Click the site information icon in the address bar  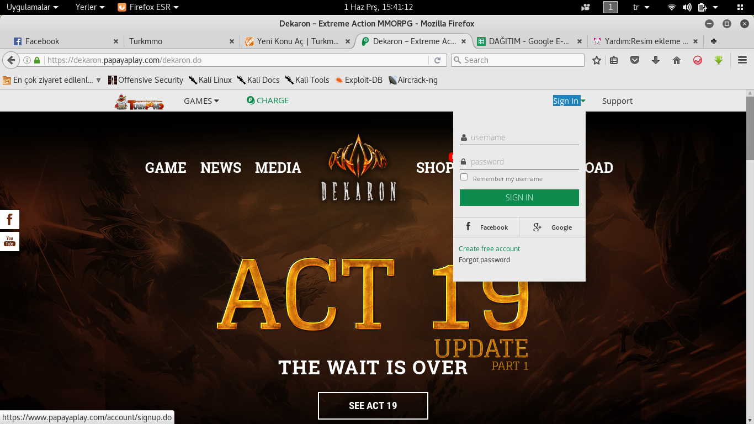click(26, 60)
